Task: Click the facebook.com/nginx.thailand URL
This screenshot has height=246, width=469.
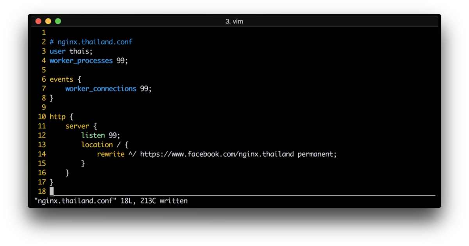Action: [x=217, y=154]
